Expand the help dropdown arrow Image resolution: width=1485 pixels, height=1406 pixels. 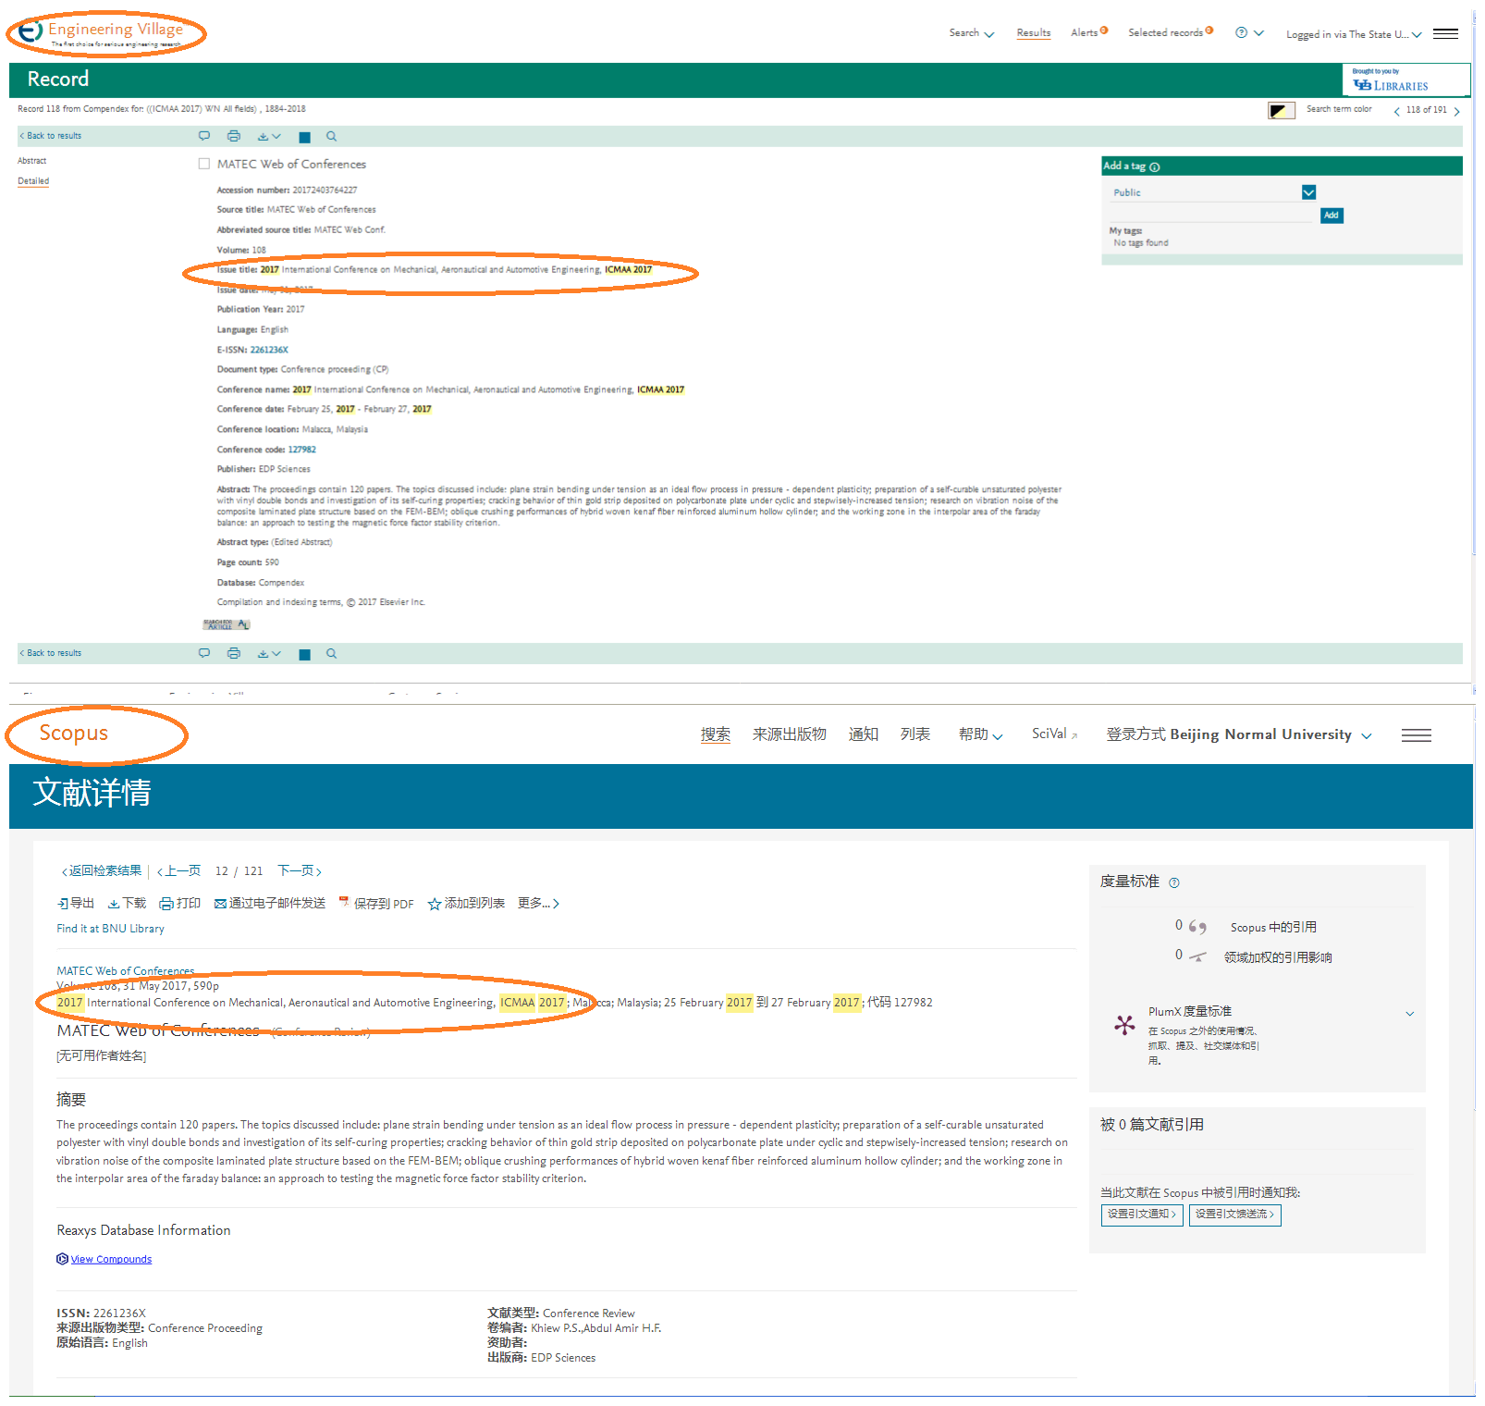coord(1258,32)
